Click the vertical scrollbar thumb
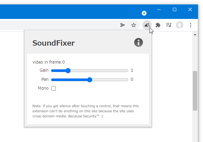Screen dimensions: 203x142 point(195,91)
